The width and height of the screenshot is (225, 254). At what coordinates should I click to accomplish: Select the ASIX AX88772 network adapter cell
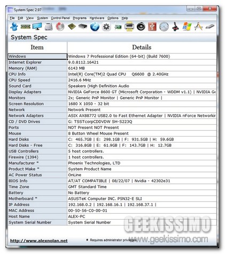142,116
